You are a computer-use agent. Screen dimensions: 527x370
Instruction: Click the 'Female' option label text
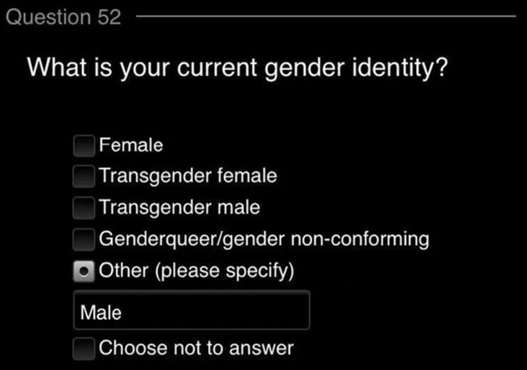131,145
